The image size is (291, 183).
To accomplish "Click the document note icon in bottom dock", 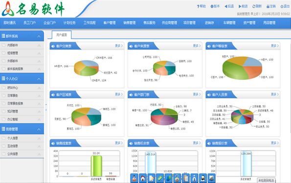I will [x=151, y=178].
